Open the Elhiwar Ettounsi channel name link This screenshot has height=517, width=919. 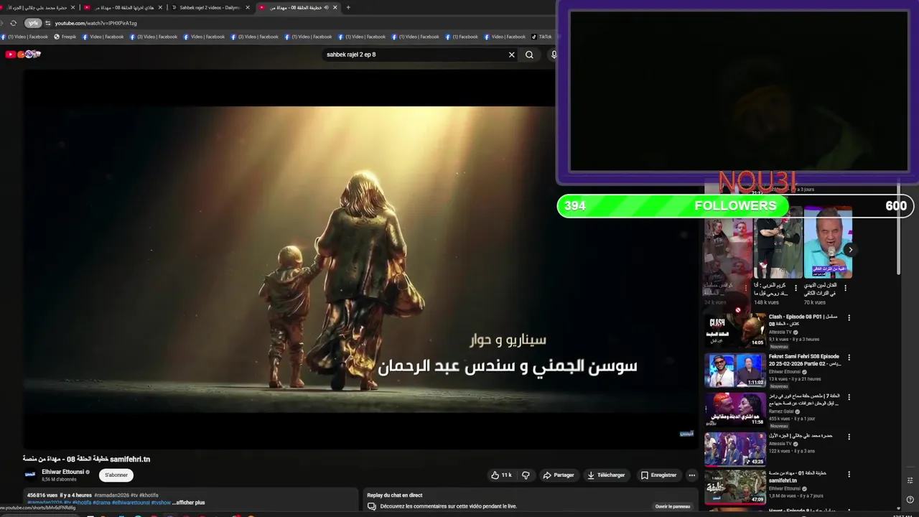(63, 472)
